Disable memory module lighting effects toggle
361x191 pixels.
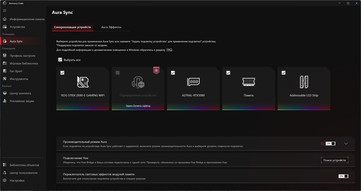point(343,176)
